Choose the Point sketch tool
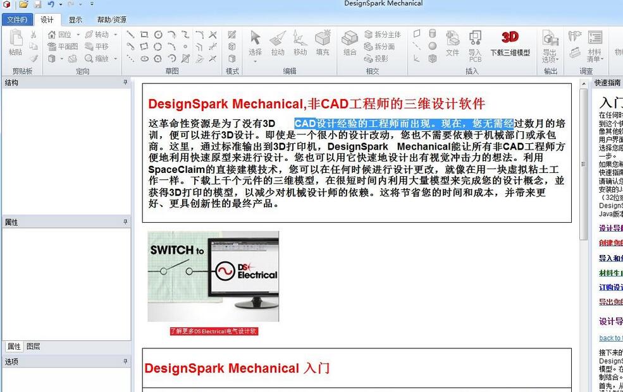This screenshot has height=392, width=623. [x=185, y=47]
